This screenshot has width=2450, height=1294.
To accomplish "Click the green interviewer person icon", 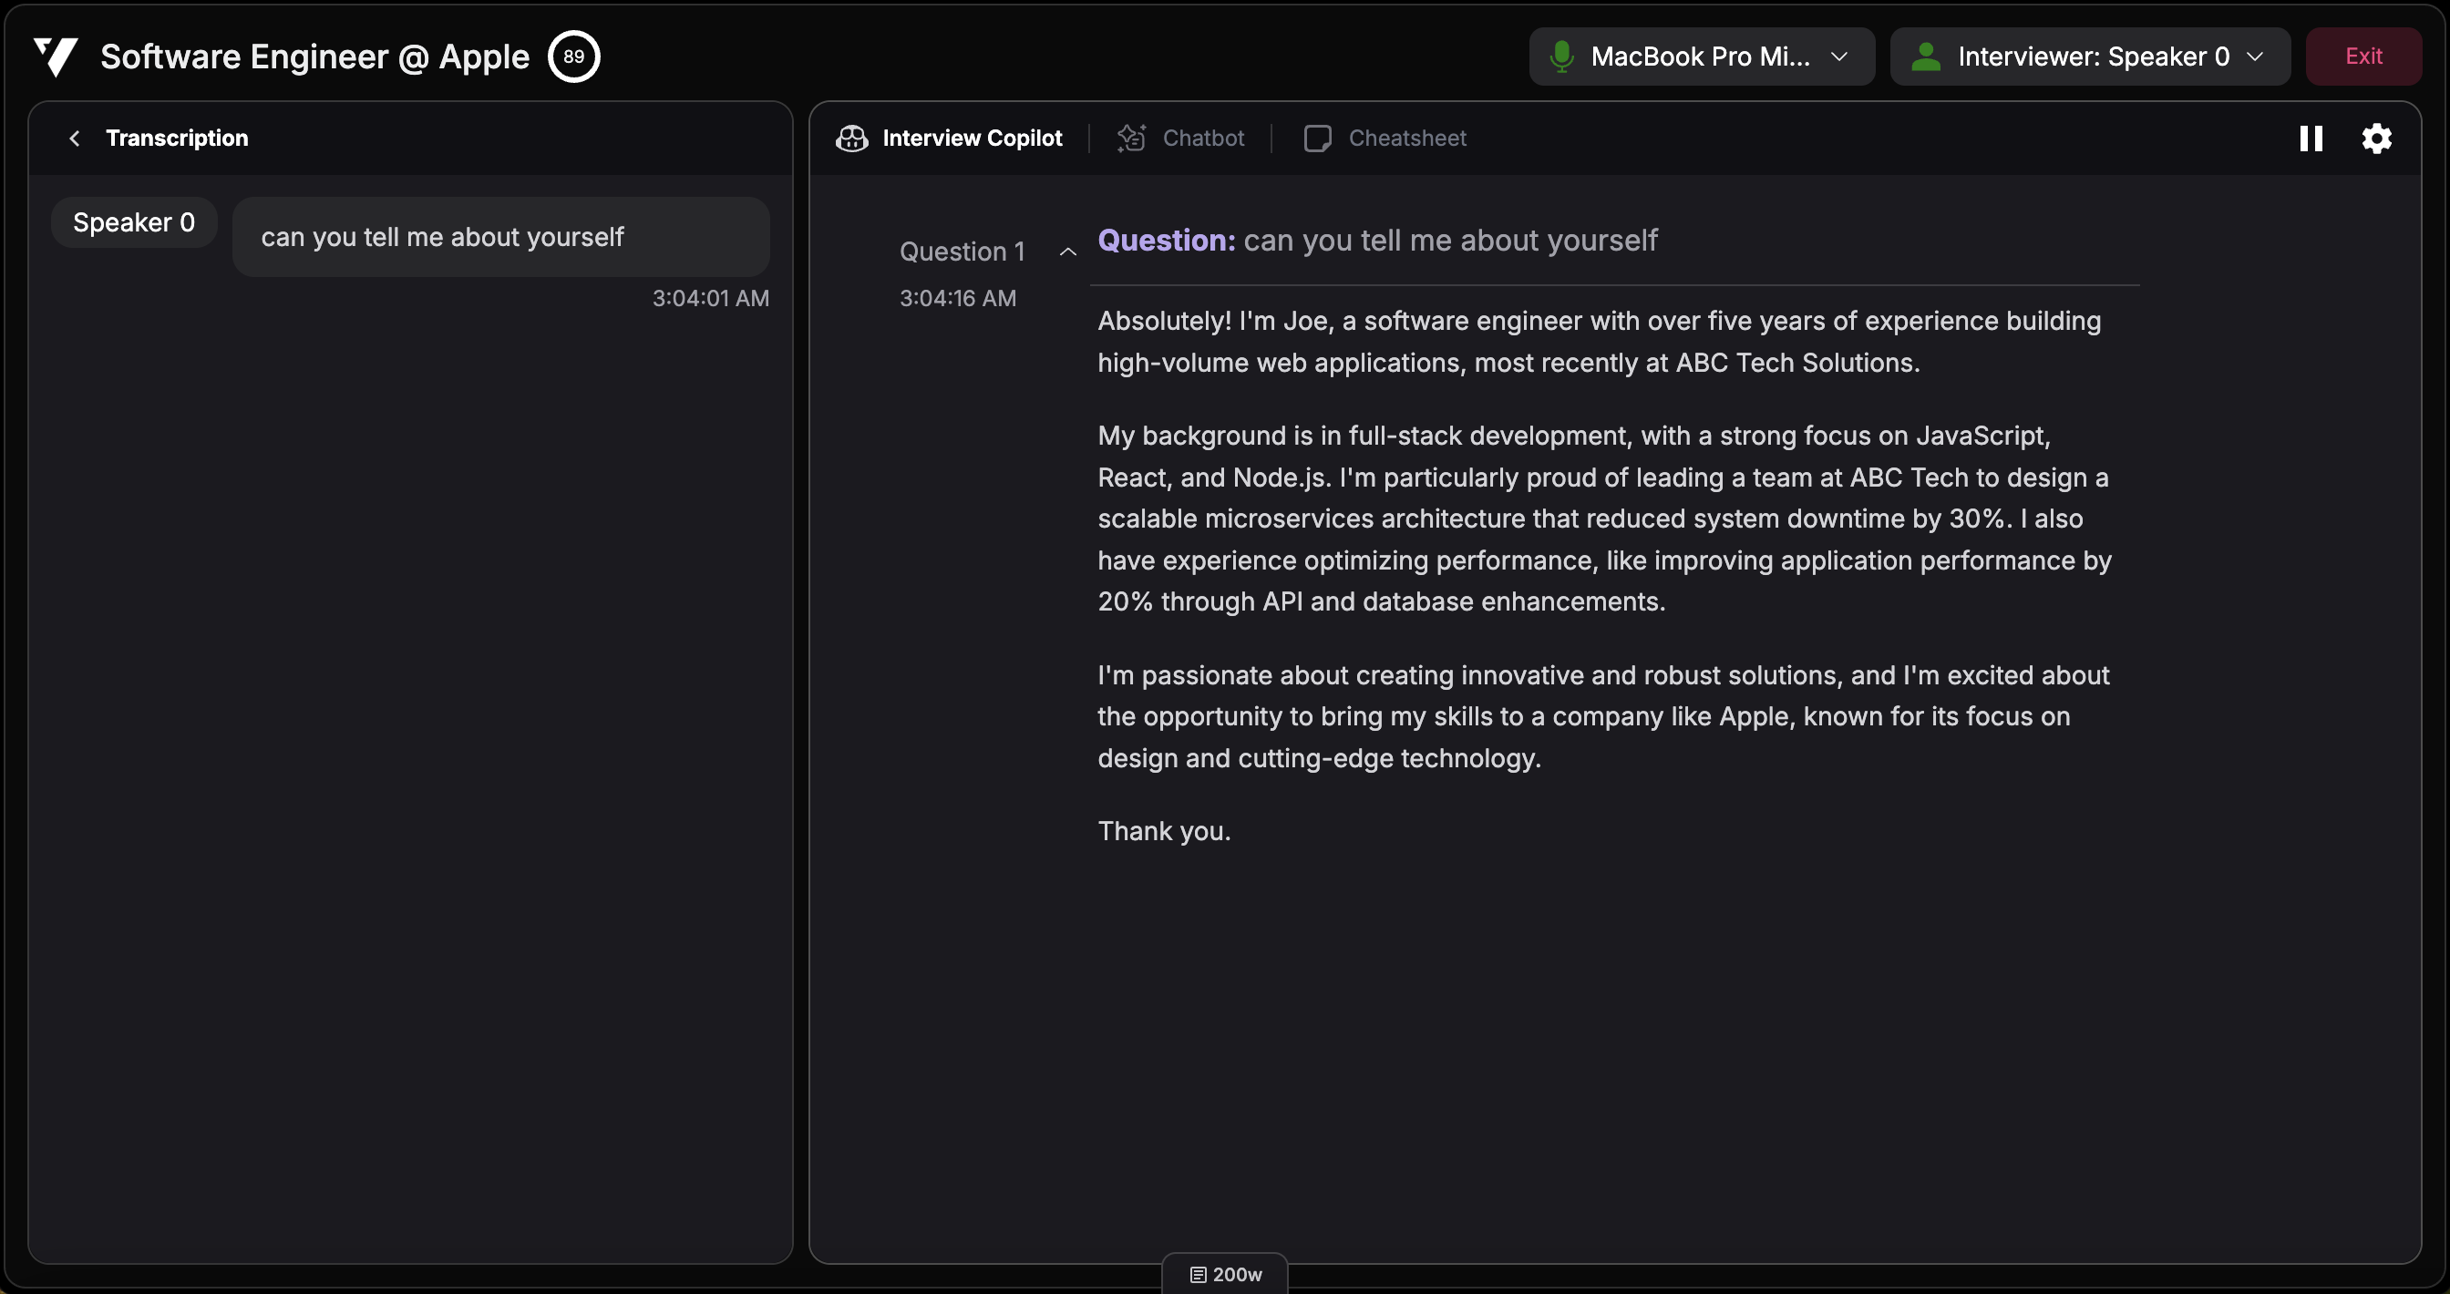I will pyautogui.click(x=1925, y=57).
